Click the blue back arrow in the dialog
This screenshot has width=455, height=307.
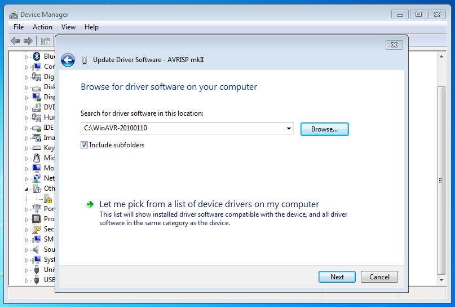(68, 60)
